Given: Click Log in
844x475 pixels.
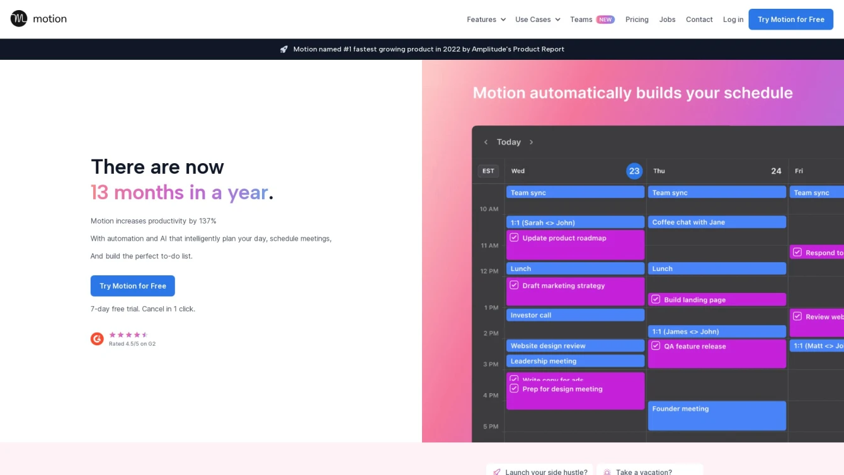Looking at the screenshot, I should 733,20.
